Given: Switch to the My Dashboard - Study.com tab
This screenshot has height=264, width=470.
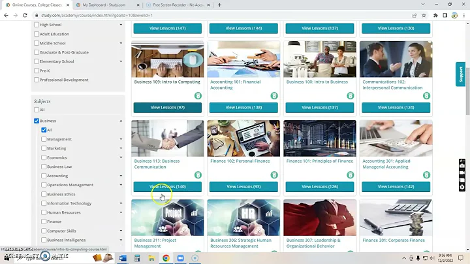Looking at the screenshot, I should pyautogui.click(x=108, y=5).
